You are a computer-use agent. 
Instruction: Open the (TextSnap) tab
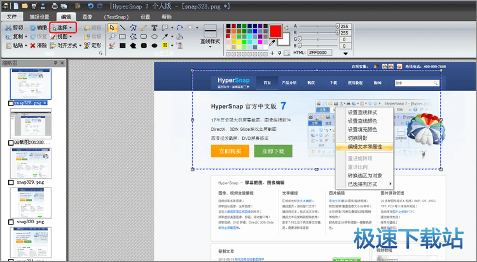116,17
